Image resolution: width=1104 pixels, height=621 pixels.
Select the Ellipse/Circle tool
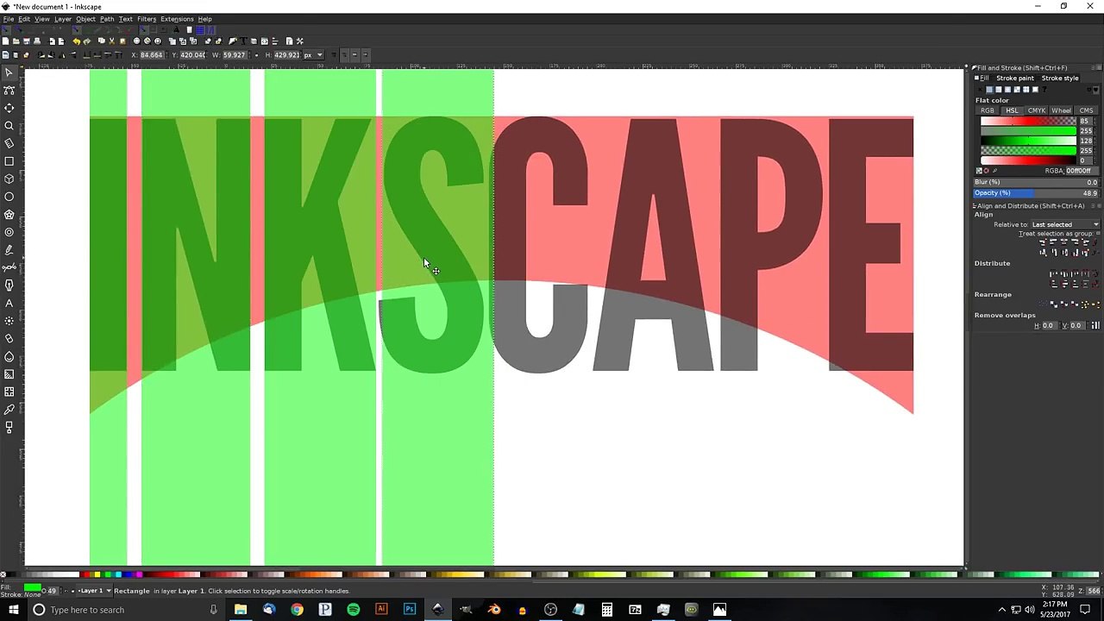click(9, 197)
